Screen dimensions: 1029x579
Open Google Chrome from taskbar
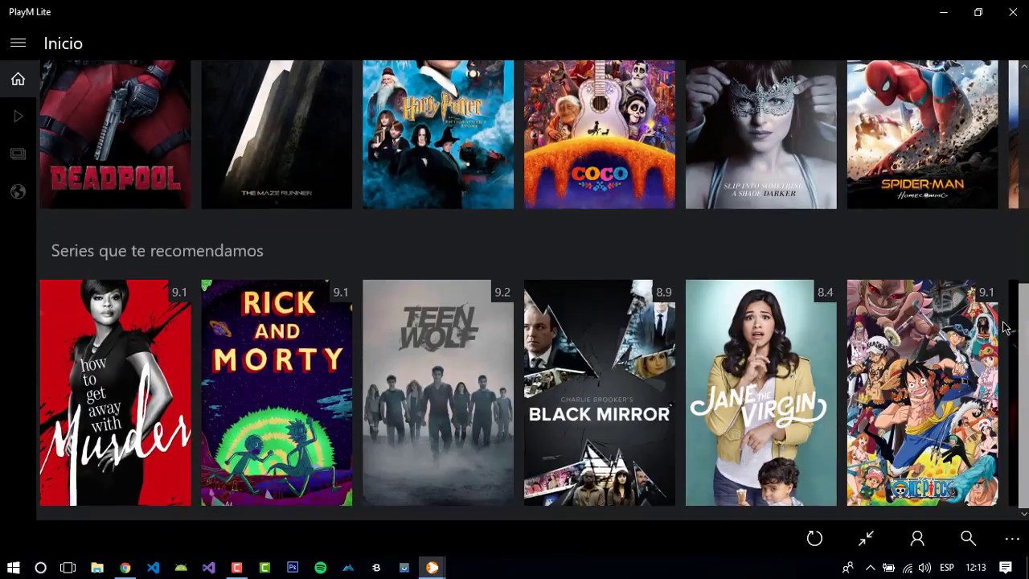125,568
